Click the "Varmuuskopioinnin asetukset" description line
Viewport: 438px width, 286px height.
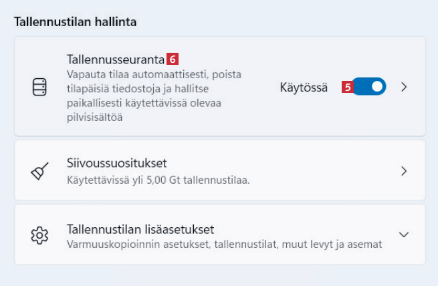tap(224, 244)
